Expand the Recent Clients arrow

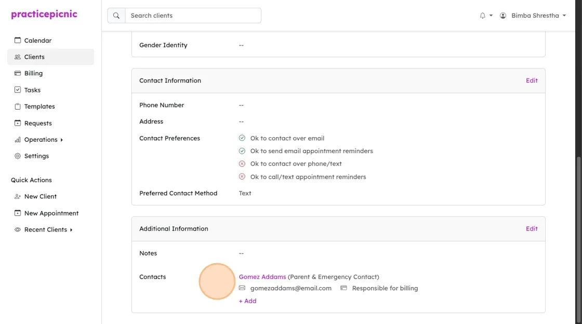click(71, 230)
